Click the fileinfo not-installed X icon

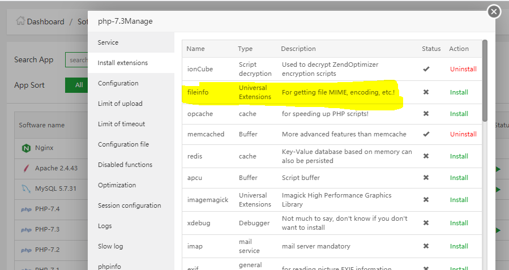coord(426,92)
